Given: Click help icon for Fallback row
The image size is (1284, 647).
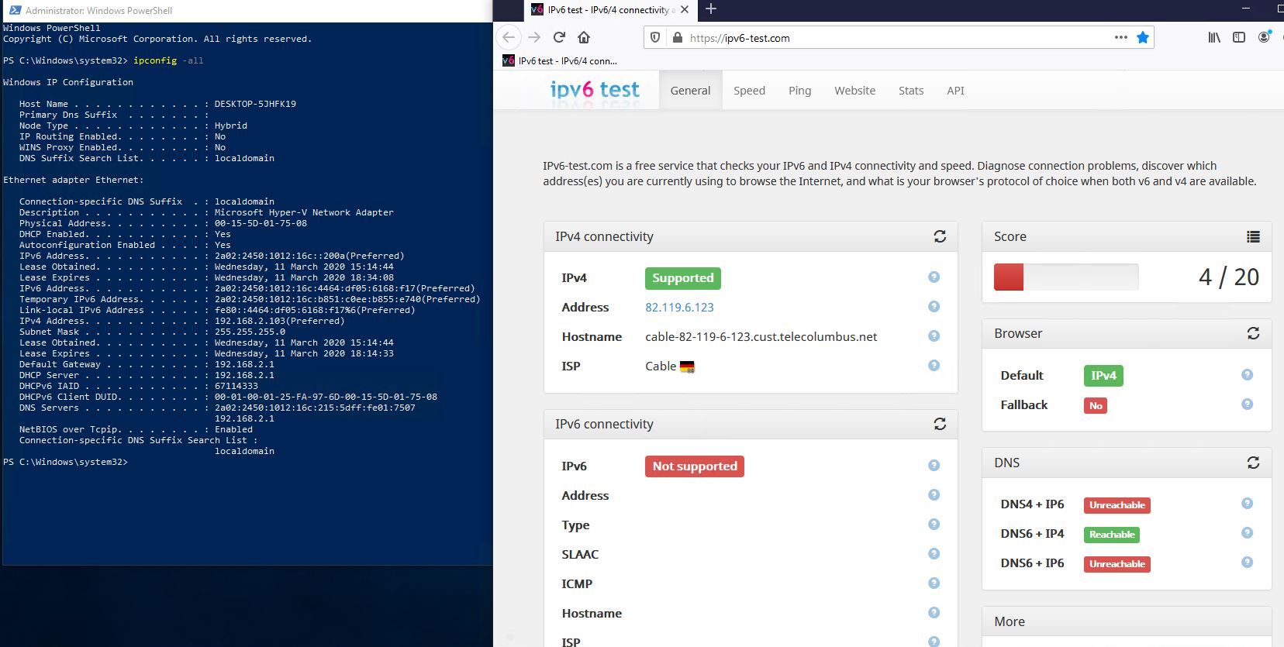Looking at the screenshot, I should coord(1247,404).
